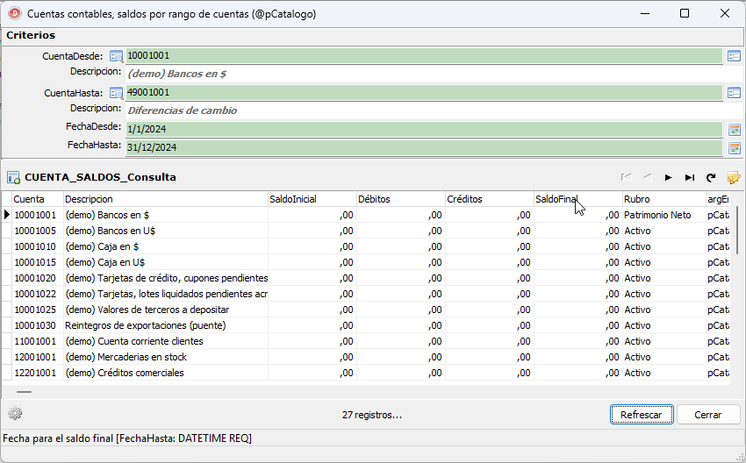Image resolution: width=746 pixels, height=463 pixels.
Task: Click into the FechaDesde input field
Action: click(424, 129)
